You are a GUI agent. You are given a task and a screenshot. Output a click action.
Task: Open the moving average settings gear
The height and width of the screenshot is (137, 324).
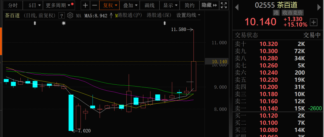(70, 15)
